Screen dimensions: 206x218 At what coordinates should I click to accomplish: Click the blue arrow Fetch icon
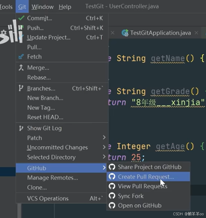[21, 57]
